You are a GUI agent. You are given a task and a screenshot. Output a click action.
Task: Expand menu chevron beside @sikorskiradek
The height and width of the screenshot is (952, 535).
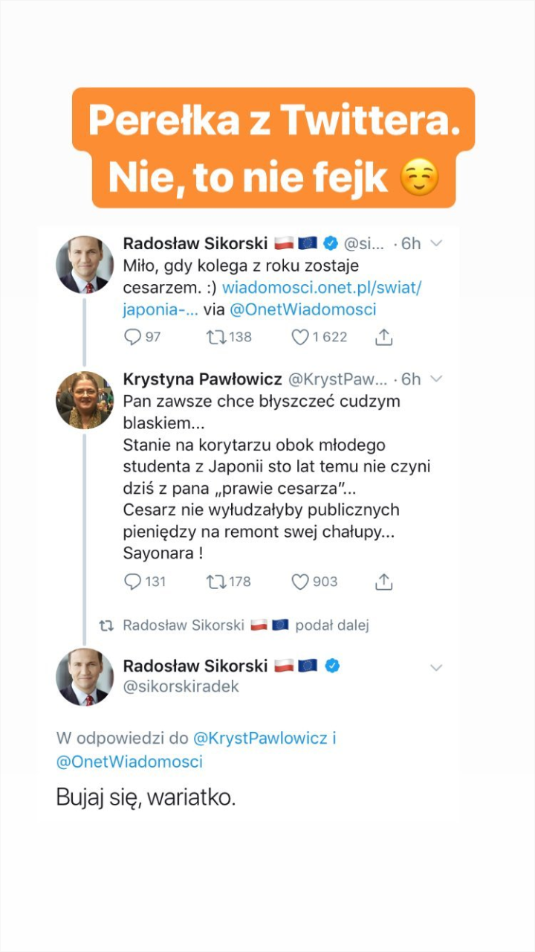(x=436, y=668)
